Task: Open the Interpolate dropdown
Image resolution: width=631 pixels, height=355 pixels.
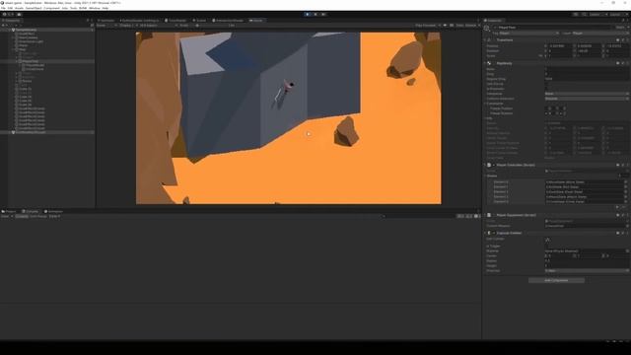Action: pyautogui.click(x=587, y=94)
